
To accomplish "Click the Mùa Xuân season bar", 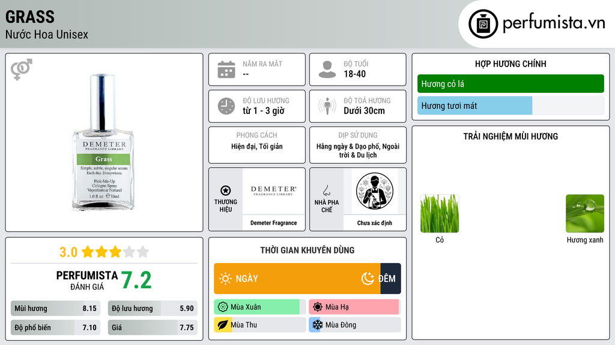I will (x=259, y=307).
